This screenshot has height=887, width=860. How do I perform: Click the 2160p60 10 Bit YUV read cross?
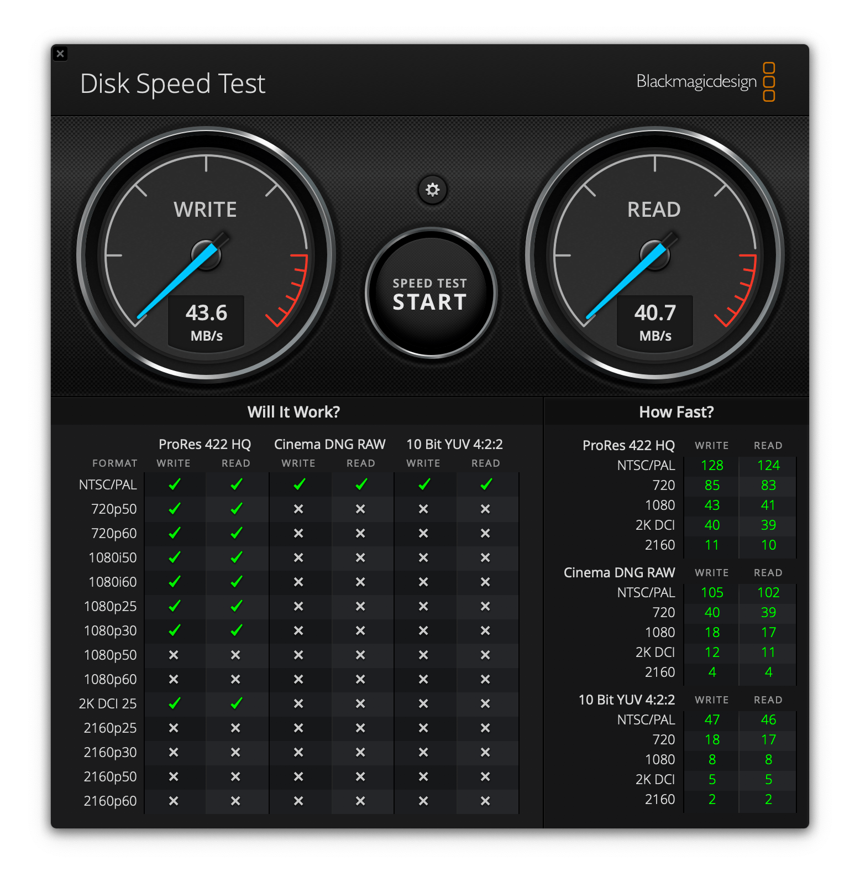tap(485, 801)
